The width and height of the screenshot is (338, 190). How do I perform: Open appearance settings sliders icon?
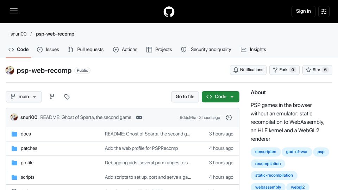click(324, 11)
